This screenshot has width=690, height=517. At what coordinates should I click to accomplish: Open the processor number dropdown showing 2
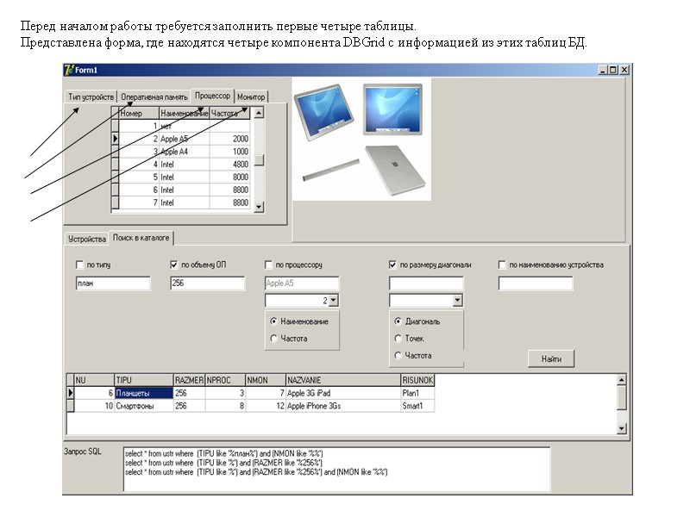[x=334, y=301]
